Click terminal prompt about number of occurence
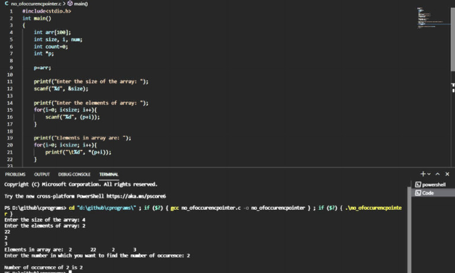Image resolution: width=455 pixels, height=273 pixels. click(x=97, y=255)
